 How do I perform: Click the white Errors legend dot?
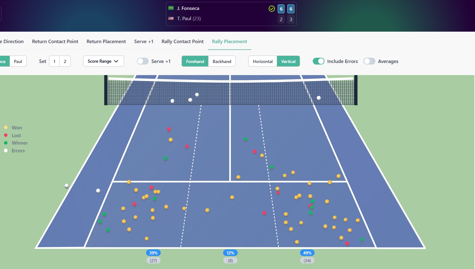coord(6,151)
